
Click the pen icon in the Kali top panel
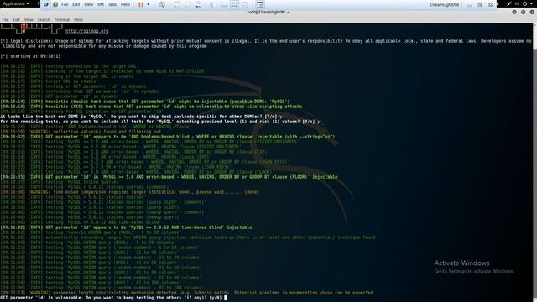[509, 3]
